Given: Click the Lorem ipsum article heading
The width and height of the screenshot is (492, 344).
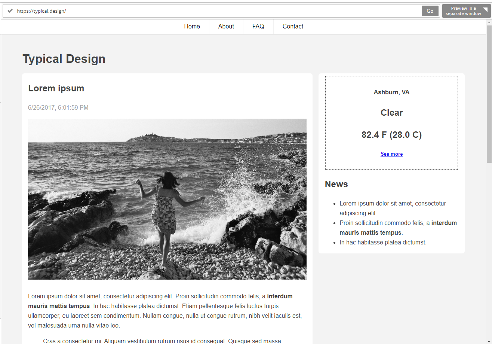Looking at the screenshot, I should pyautogui.click(x=56, y=88).
